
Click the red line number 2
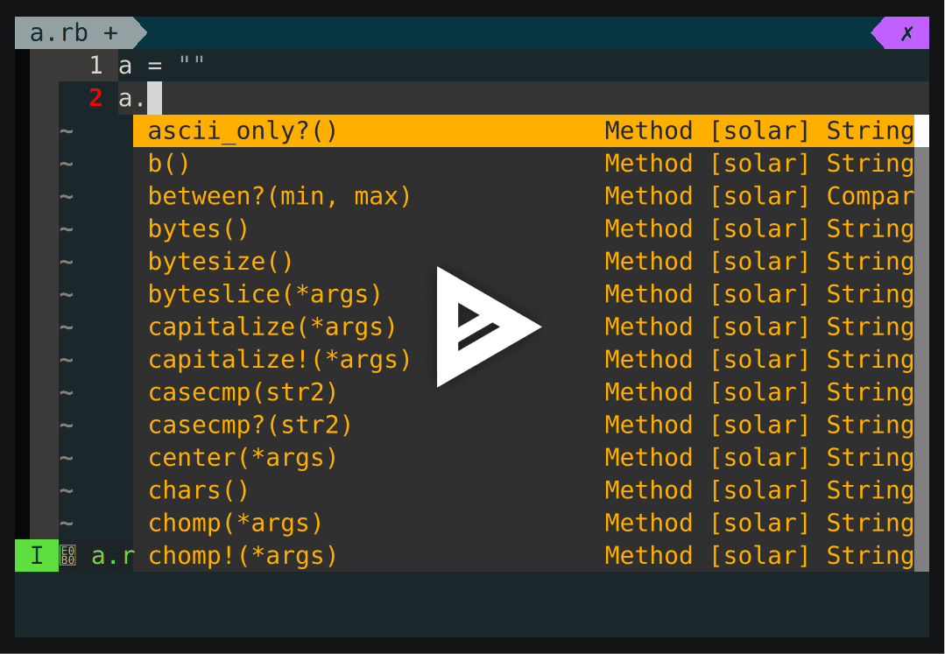(x=95, y=97)
